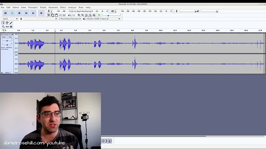This screenshot has height=149, width=266.
Task: Stop playback with the Stop button
Action: (x=19, y=13)
